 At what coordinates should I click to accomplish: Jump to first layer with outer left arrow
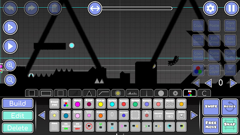pyautogui.click(x=197, y=83)
